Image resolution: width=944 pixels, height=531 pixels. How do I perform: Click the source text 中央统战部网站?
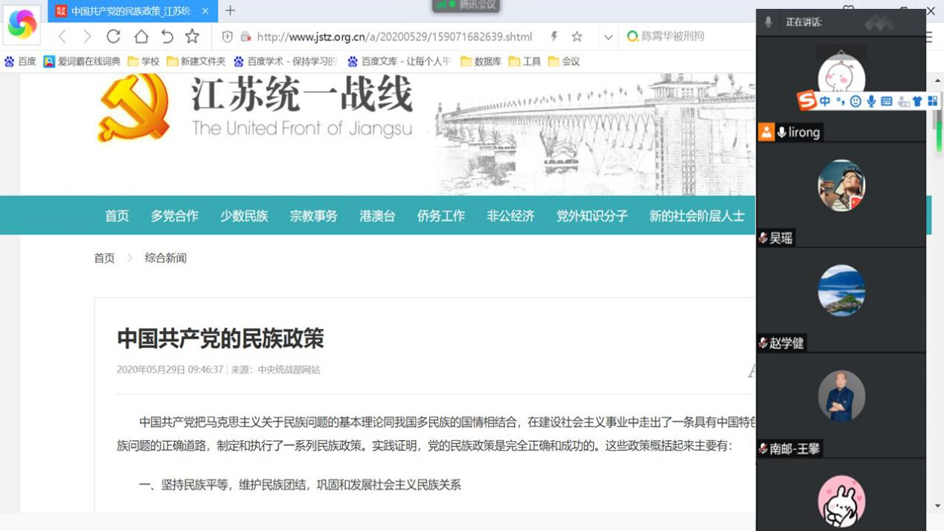pyautogui.click(x=289, y=370)
